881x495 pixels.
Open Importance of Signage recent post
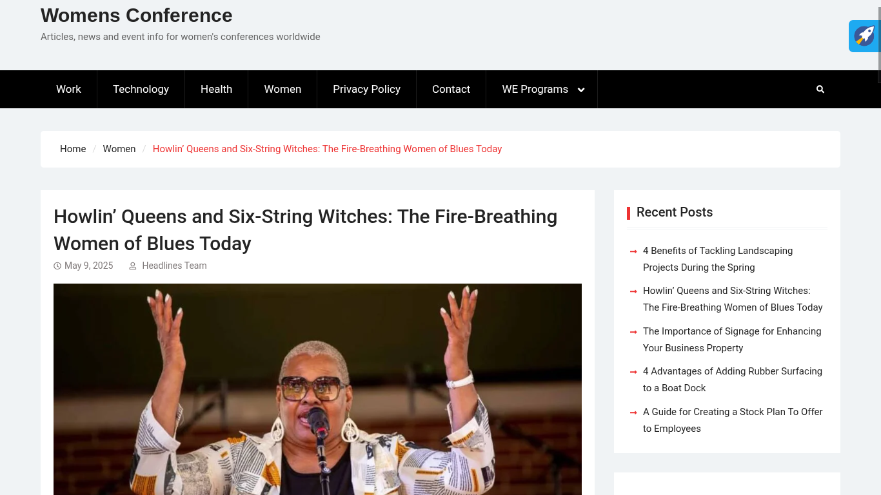pyautogui.click(x=732, y=340)
